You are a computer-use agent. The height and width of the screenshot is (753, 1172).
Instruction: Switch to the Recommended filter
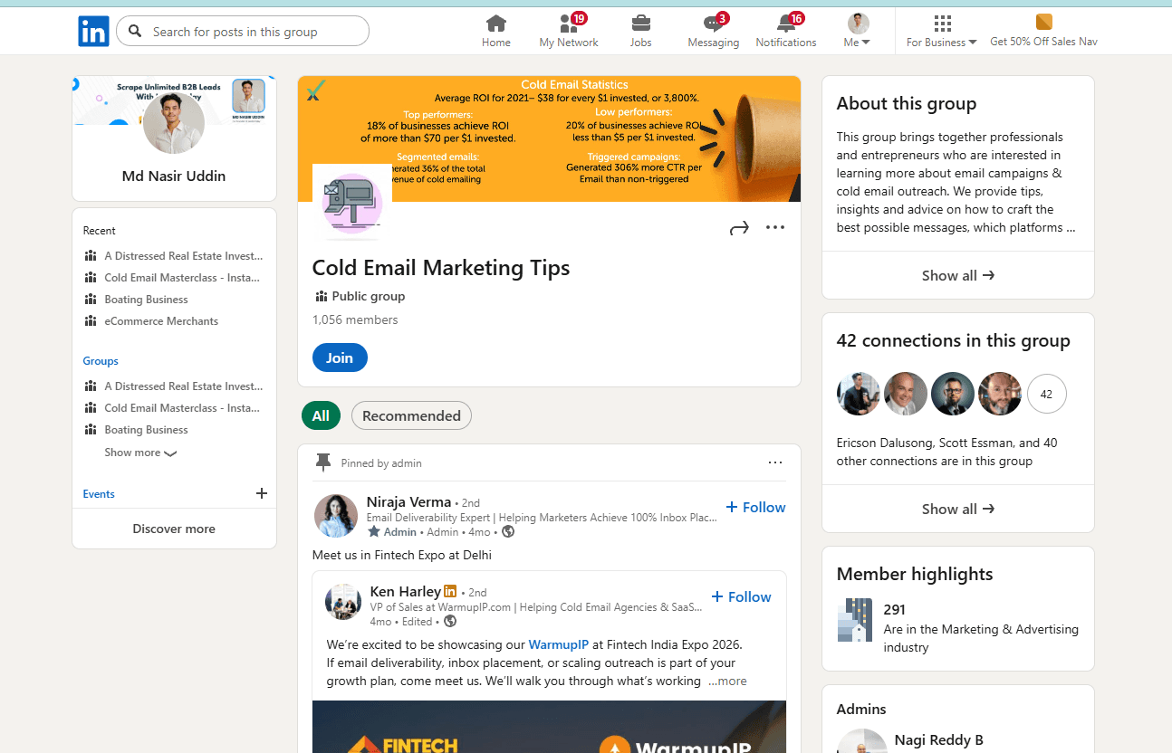click(411, 415)
